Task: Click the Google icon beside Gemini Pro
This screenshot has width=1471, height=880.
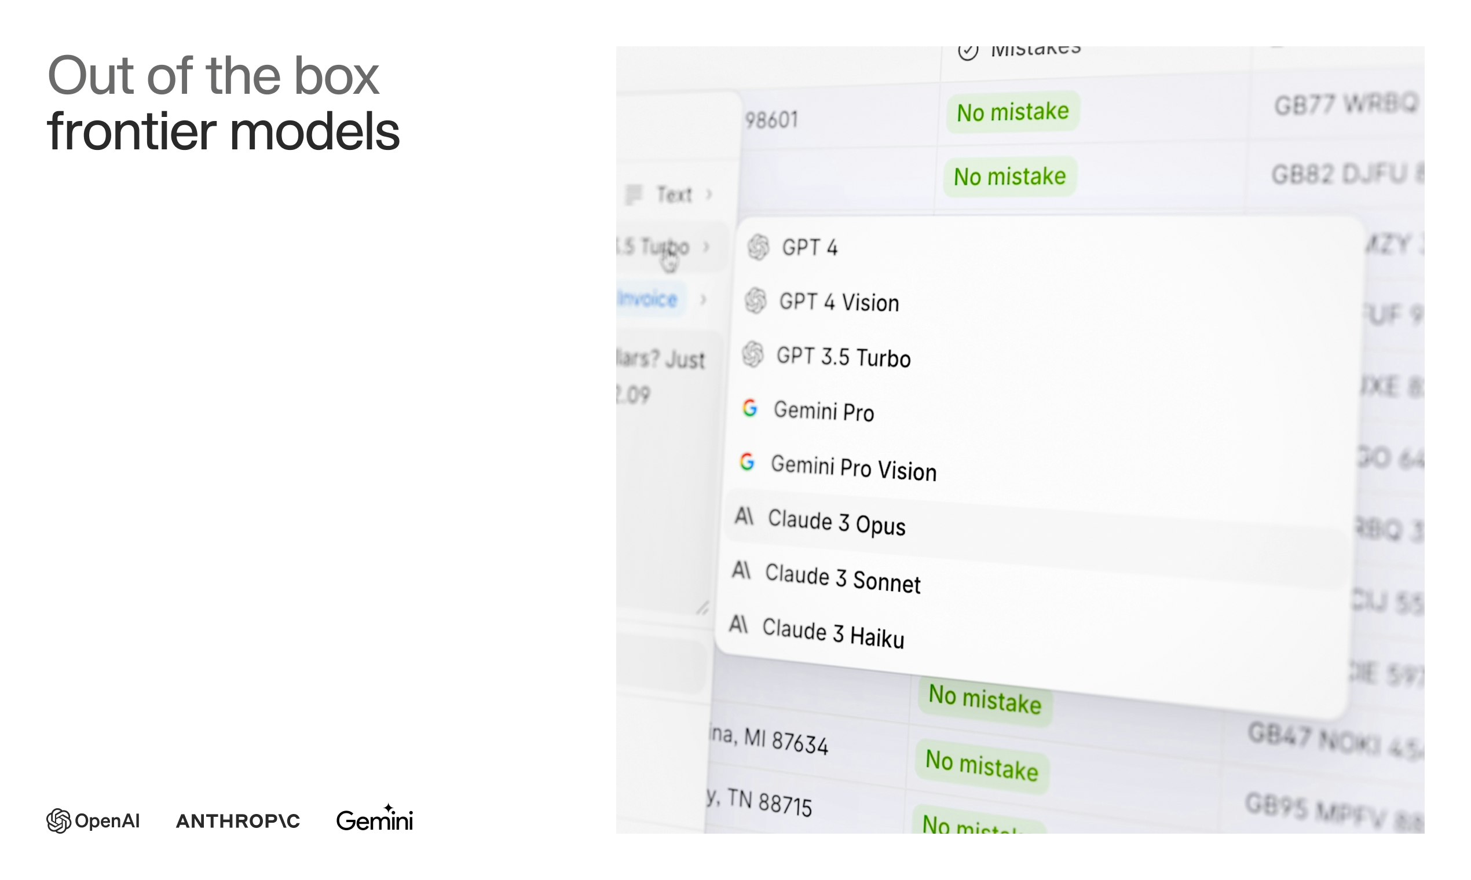Action: pyautogui.click(x=750, y=408)
